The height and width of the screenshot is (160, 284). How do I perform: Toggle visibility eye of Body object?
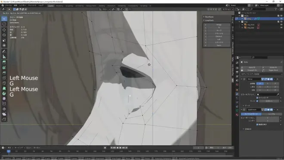click(x=281, y=19)
